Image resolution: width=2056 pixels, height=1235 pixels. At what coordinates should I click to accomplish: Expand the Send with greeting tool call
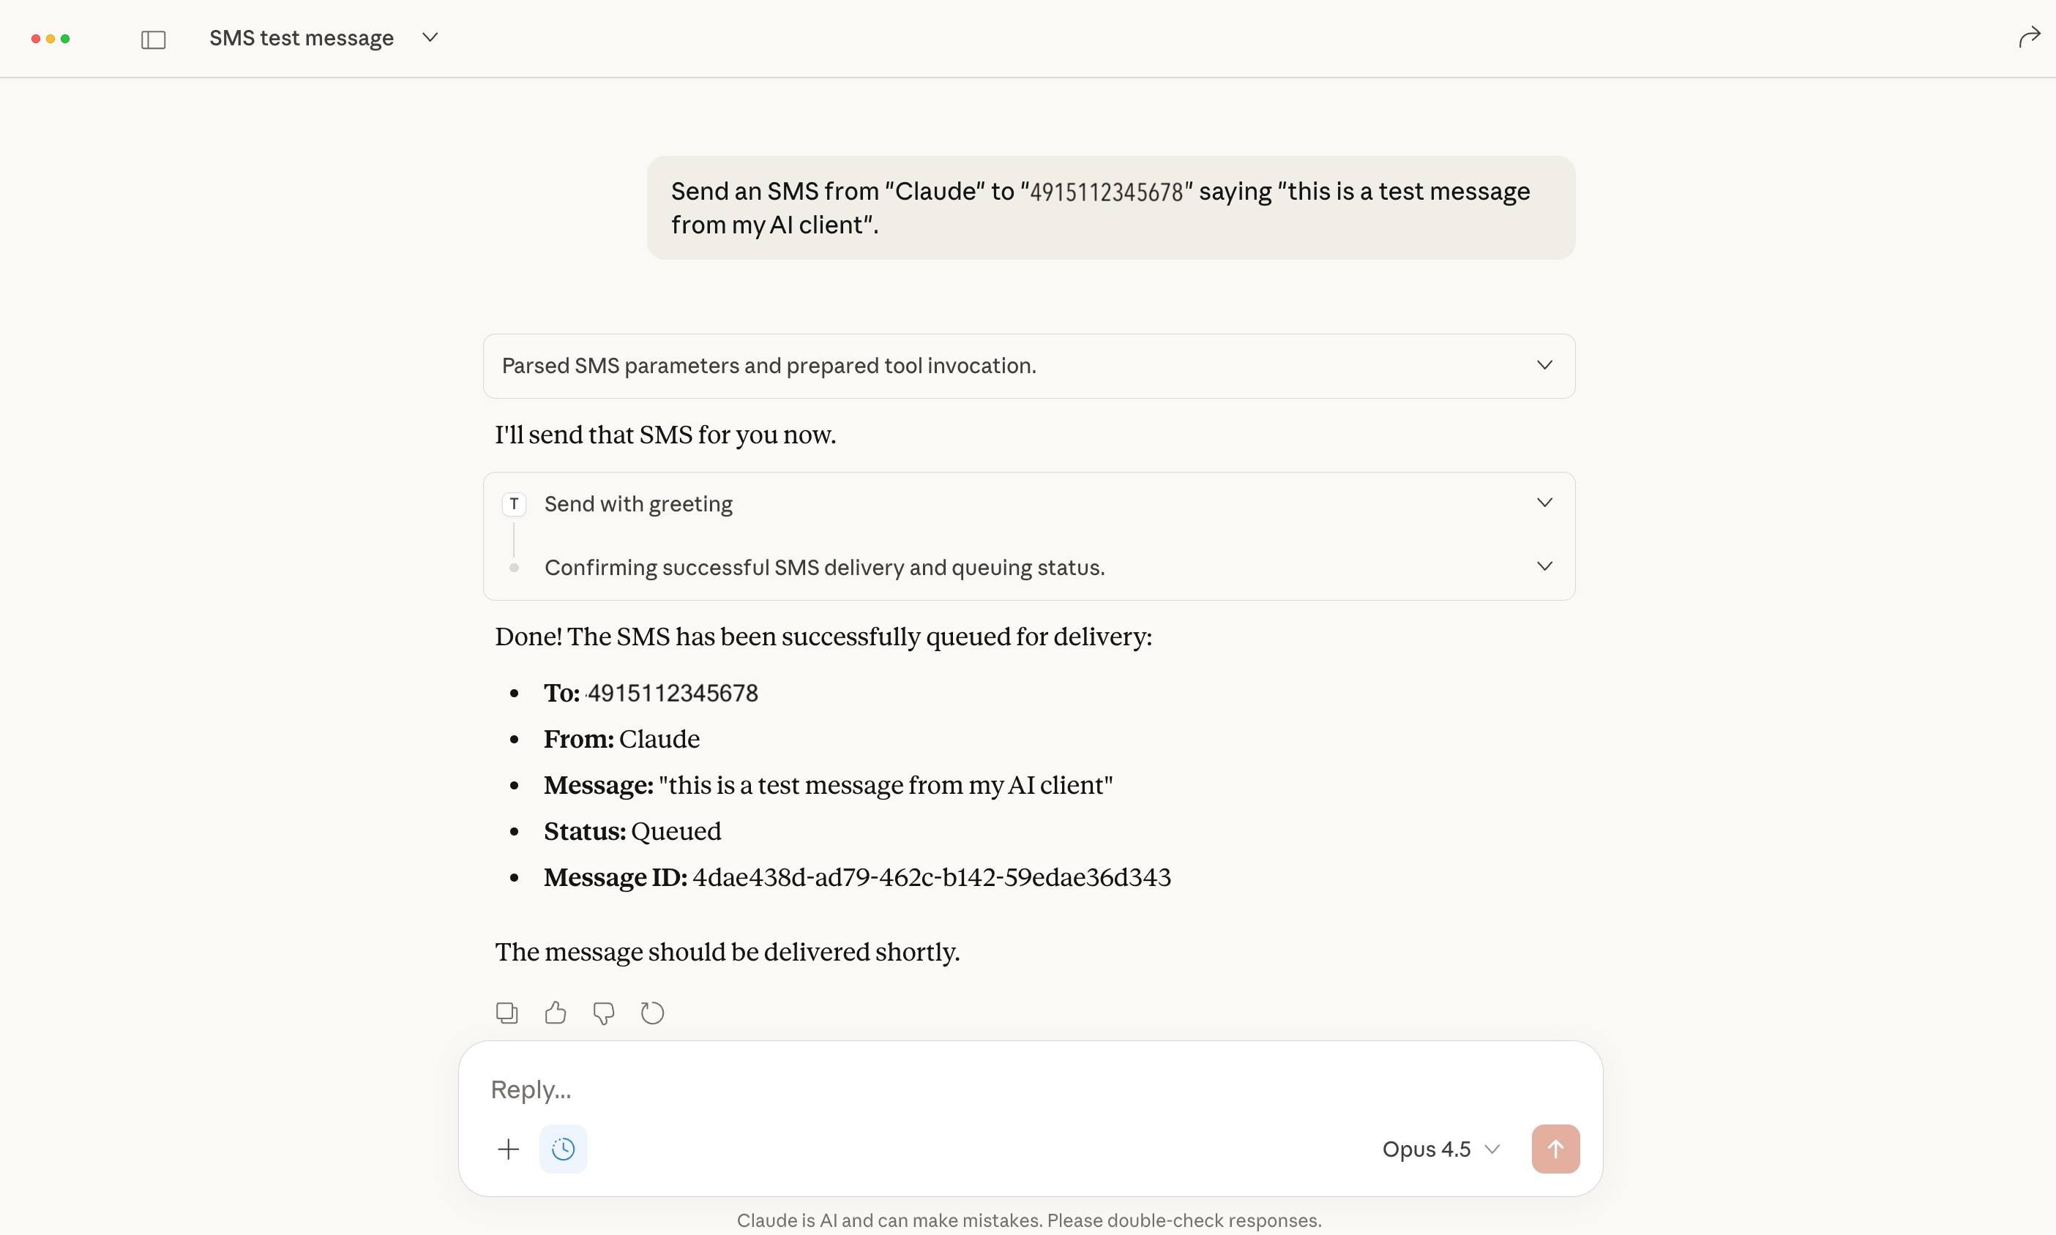(x=1544, y=503)
